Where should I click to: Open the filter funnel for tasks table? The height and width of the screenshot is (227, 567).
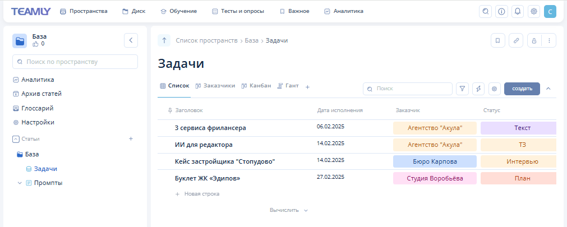click(462, 89)
